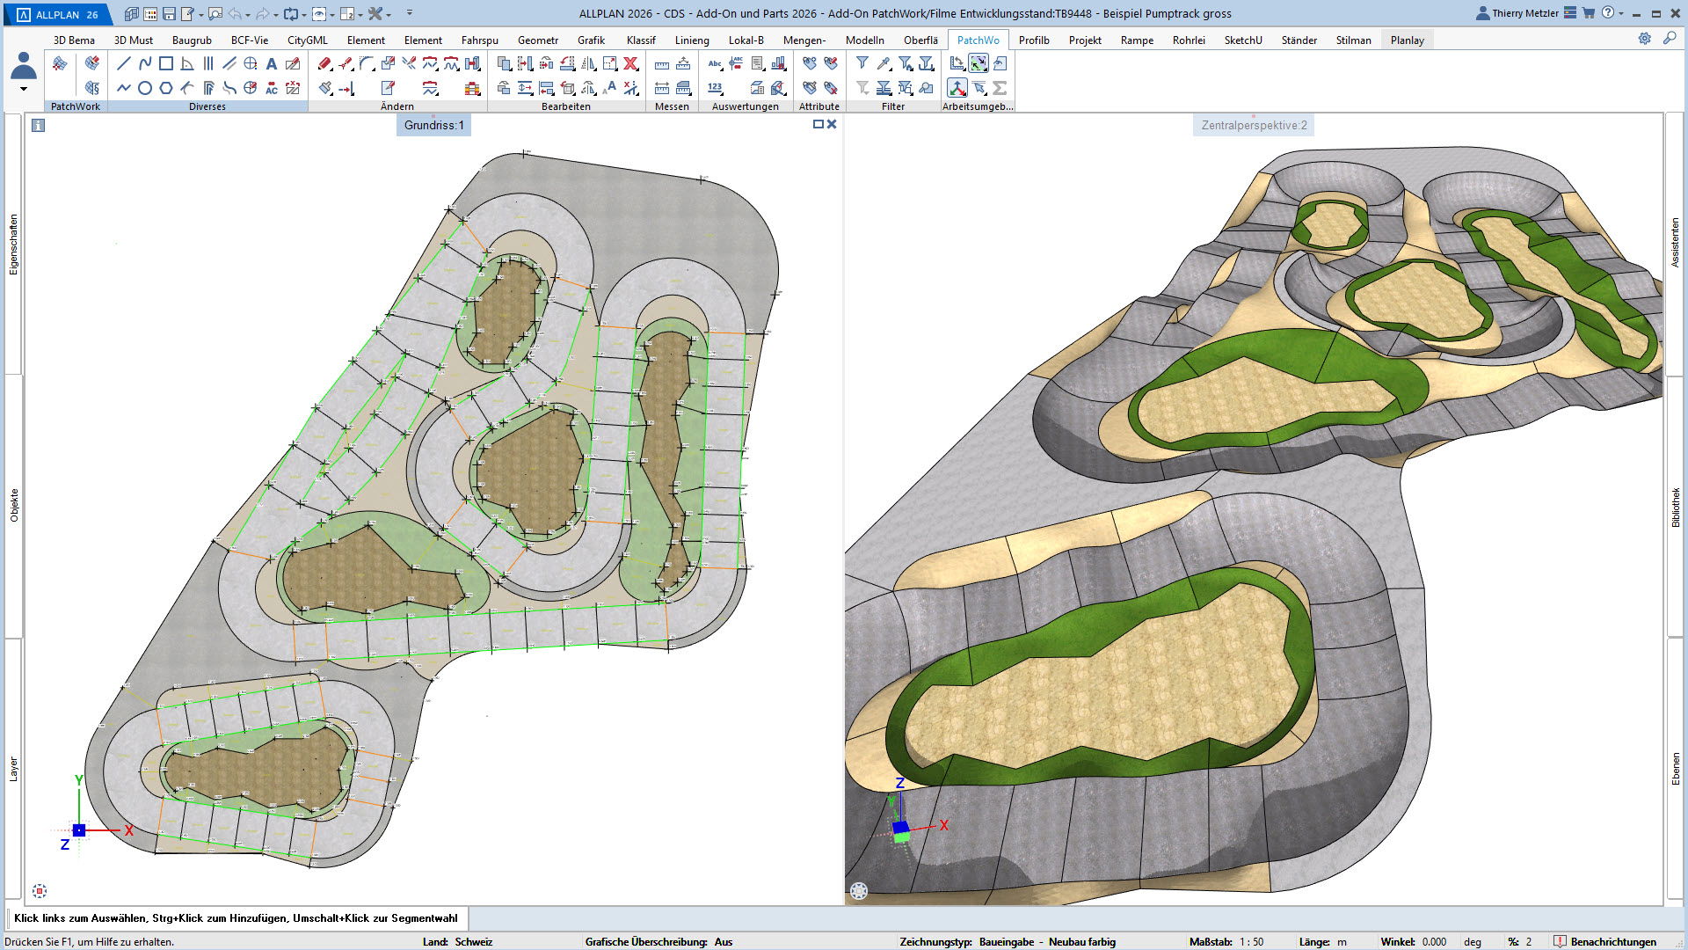Expand the user profile dropdown arrow
1688x950 pixels.
point(24,89)
